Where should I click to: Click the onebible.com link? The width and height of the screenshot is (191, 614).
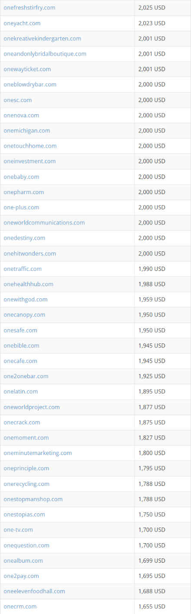coord(21,345)
